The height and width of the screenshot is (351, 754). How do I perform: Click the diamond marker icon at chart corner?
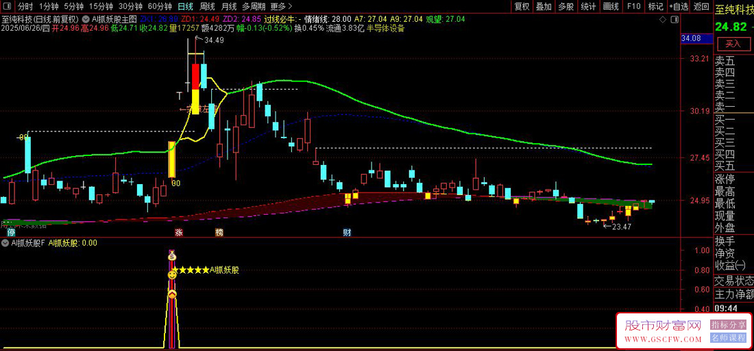tap(662, 20)
